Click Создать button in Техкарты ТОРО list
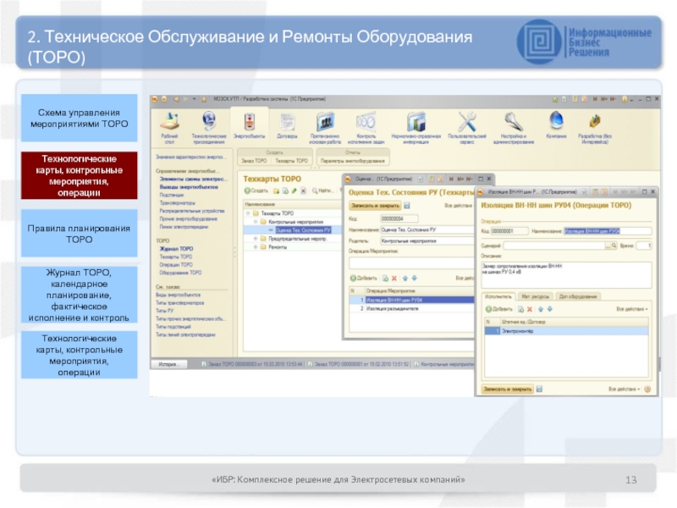This screenshot has height=508, width=677. pos(256,190)
